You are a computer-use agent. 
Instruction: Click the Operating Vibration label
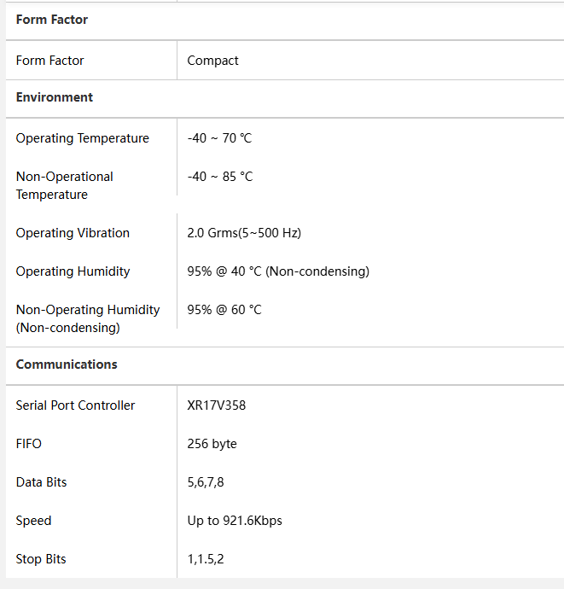(x=73, y=233)
